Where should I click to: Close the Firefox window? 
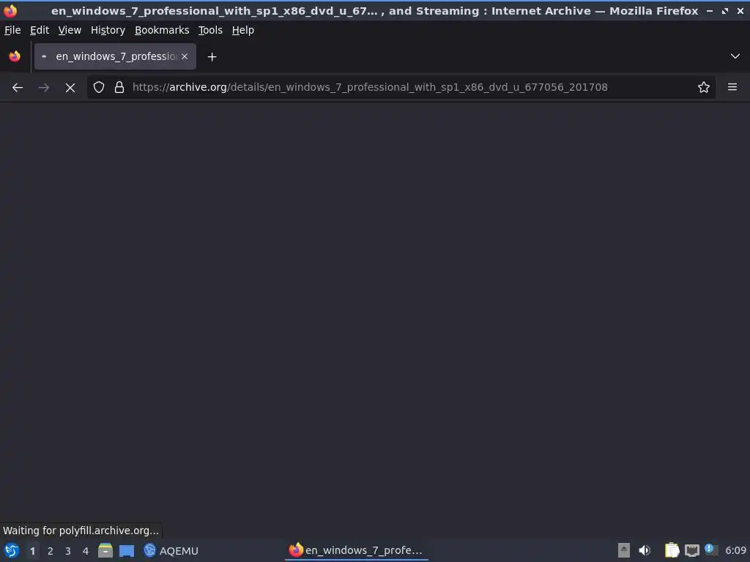click(740, 10)
